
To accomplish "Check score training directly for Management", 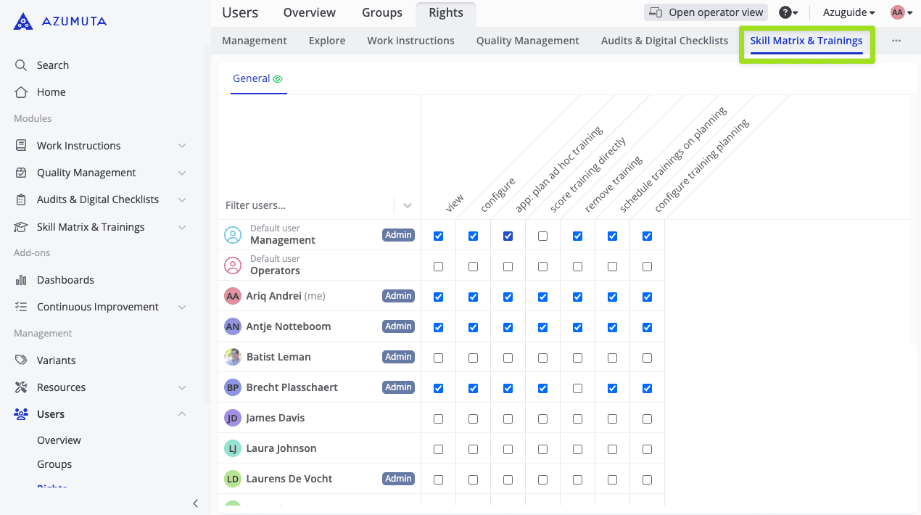I will pos(542,236).
